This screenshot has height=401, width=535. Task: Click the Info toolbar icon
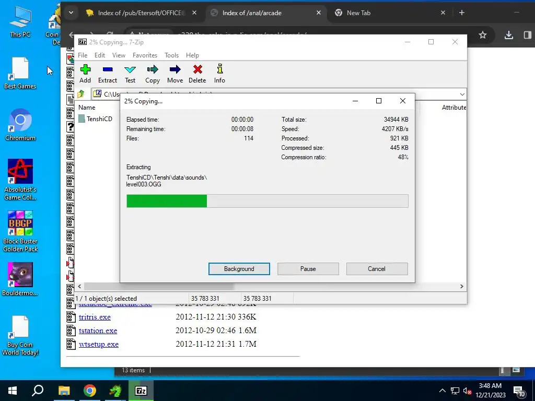[x=219, y=74]
